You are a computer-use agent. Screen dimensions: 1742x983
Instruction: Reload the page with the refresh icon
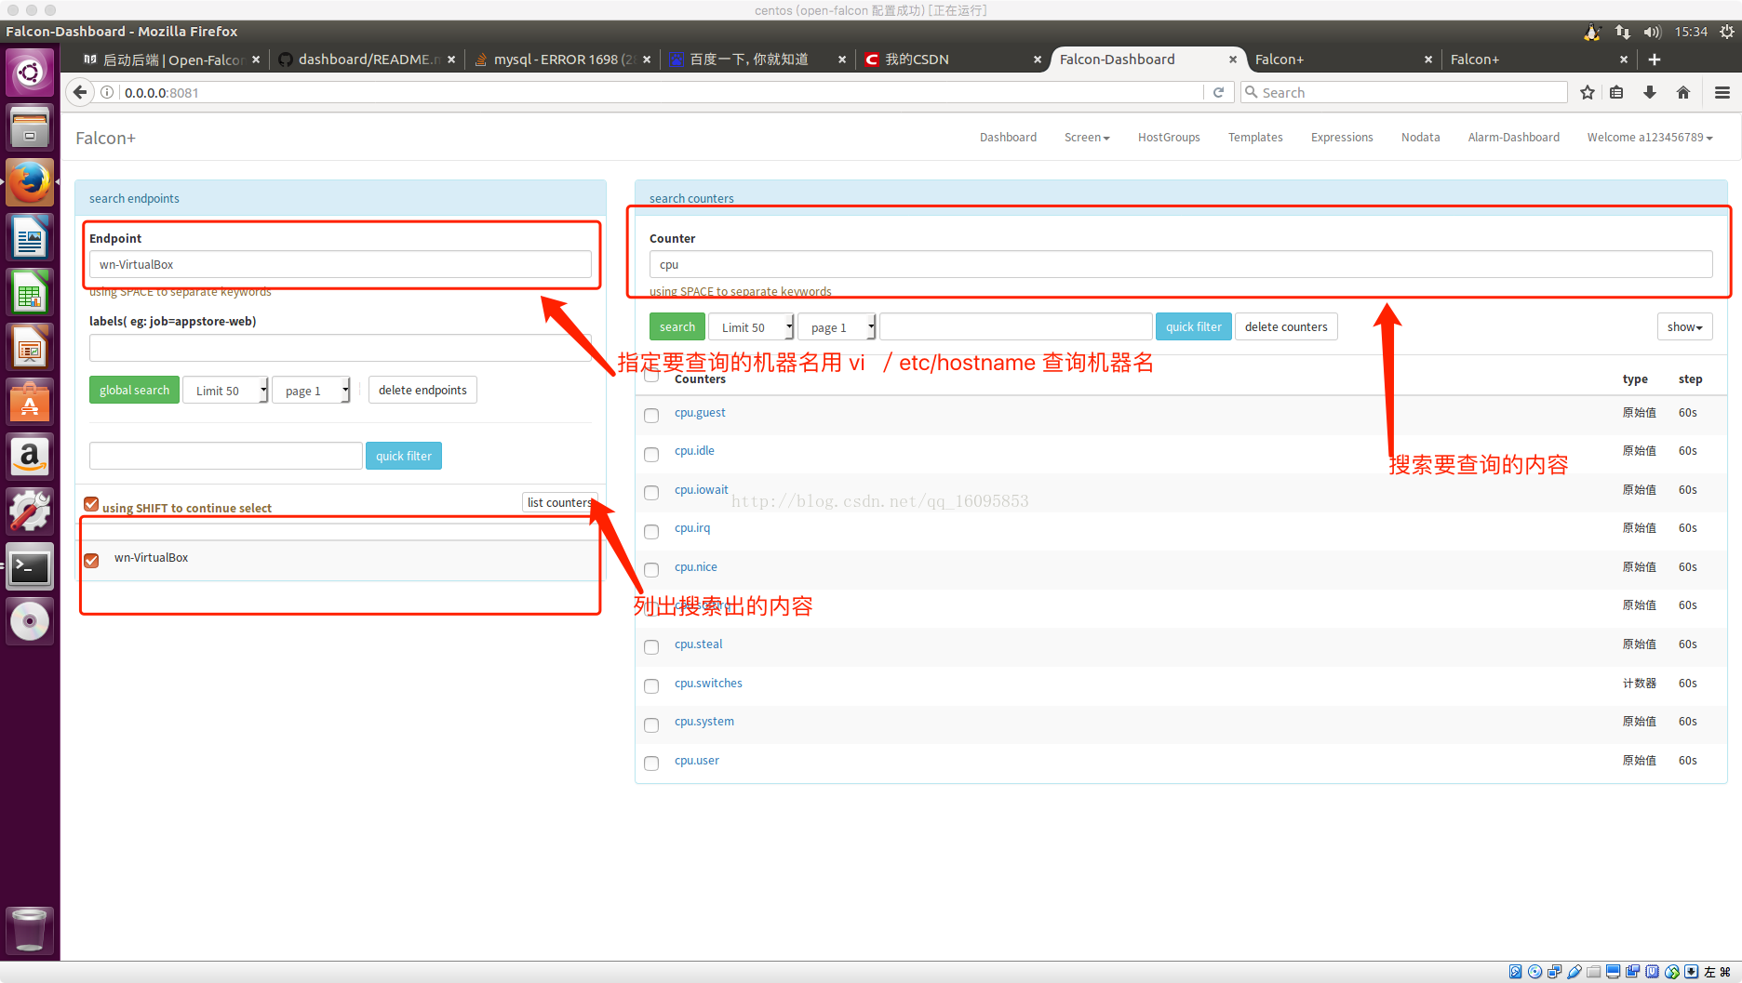1218,92
